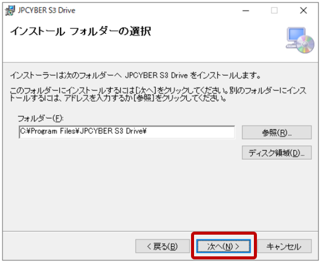321x263 pixels.
Task: Click the first installer description sentence
Action: pyautogui.click(x=135, y=75)
